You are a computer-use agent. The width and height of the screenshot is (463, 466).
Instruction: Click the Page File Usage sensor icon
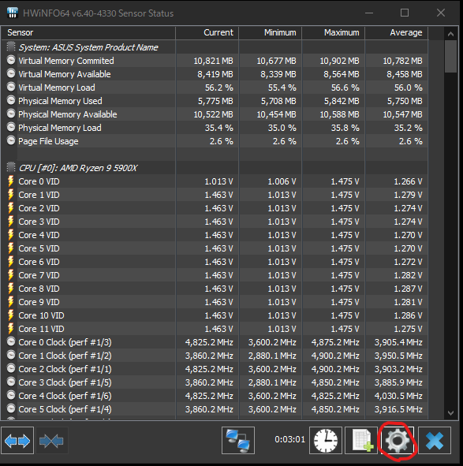[11, 140]
